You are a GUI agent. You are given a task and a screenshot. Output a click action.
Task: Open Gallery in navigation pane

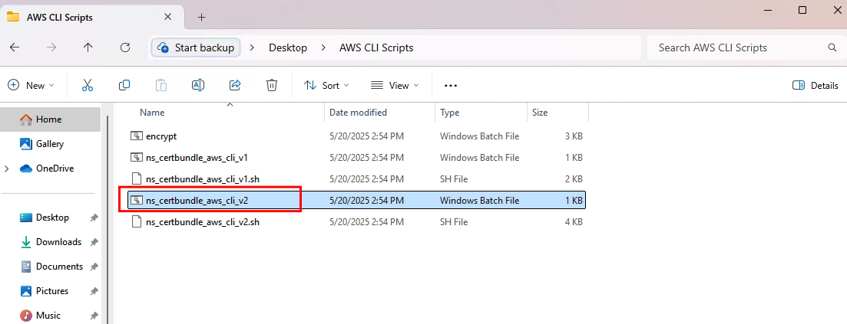(50, 144)
